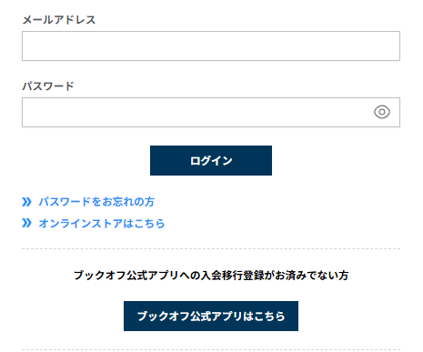423x352 pixels.
Task: Submit the form with the dark blue ログイン button
Action: click(x=211, y=160)
